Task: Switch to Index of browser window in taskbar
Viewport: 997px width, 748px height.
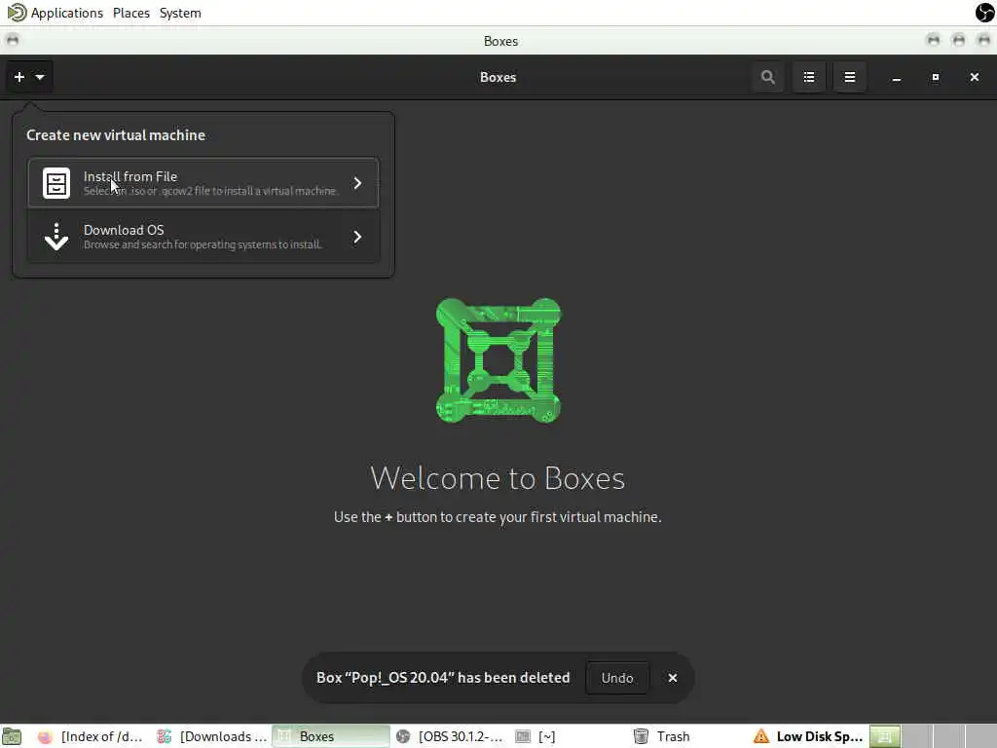Action: [x=90, y=736]
